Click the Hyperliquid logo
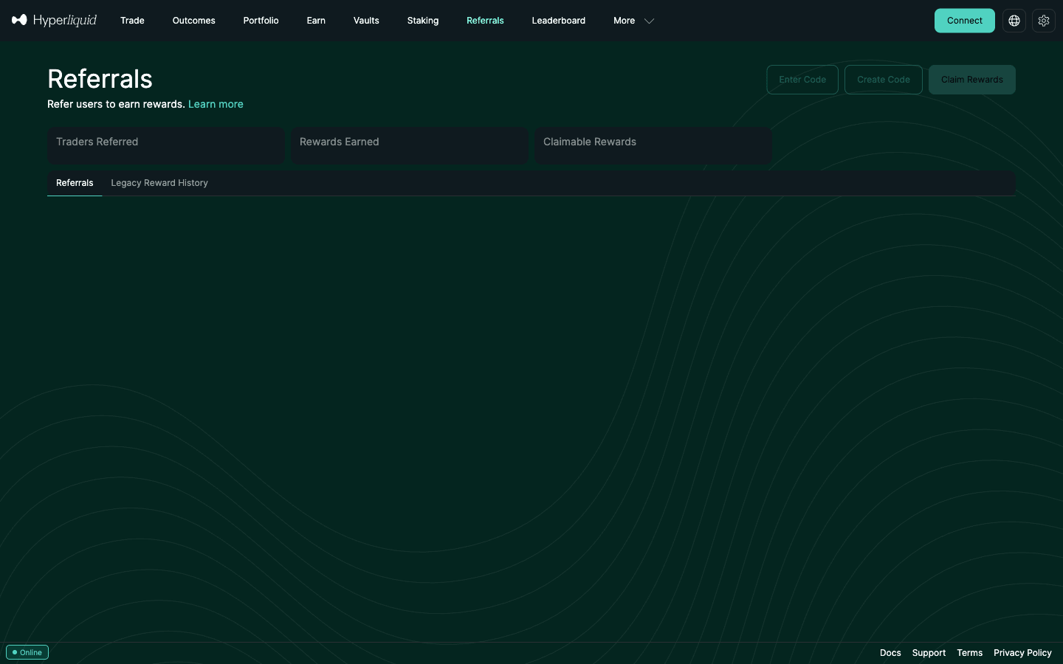This screenshot has height=664, width=1063. (x=54, y=20)
